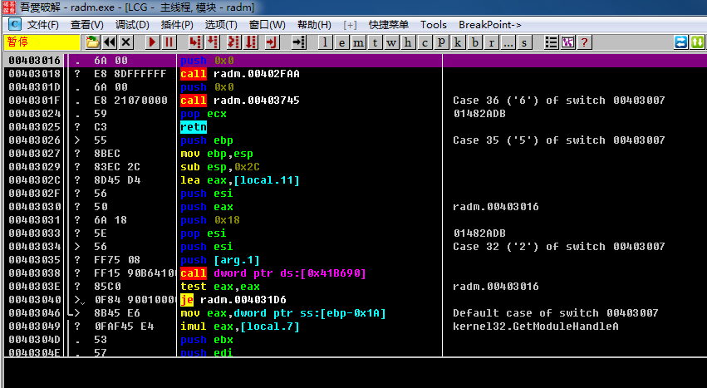Click comment "Case 35 ('5') of switch 00403007"
Viewport: 707px width, 388px height.
point(558,140)
